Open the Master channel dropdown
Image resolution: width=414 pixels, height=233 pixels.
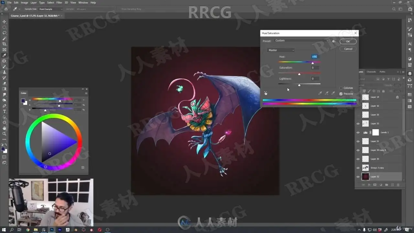(281, 50)
